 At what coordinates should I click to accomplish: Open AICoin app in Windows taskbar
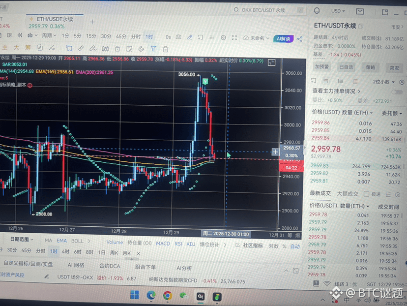coord(201,296)
